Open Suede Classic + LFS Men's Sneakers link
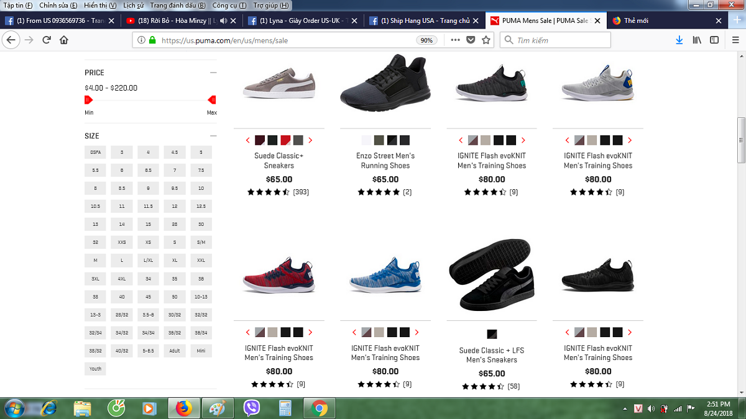 [492, 355]
